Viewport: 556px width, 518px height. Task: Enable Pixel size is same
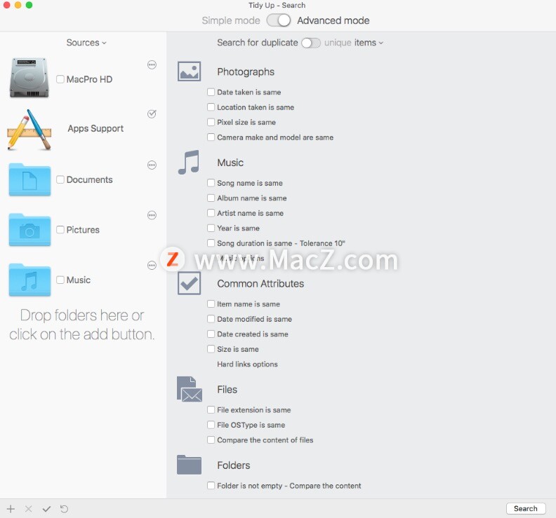point(211,122)
